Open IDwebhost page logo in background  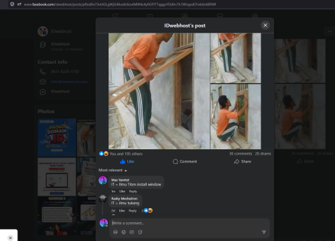click(x=43, y=31)
